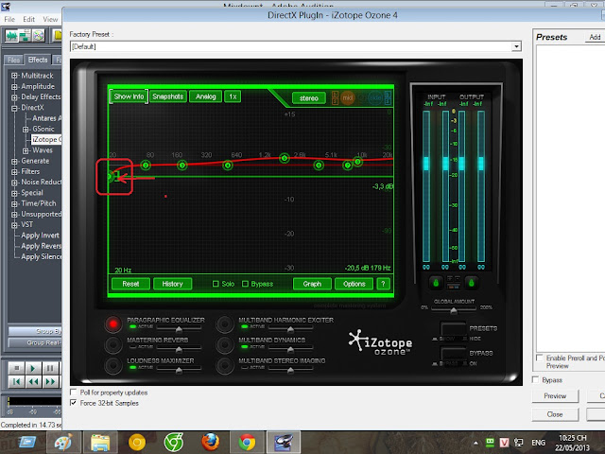Click the Show Info button
Screen dimensions: 605x454
click(x=129, y=96)
